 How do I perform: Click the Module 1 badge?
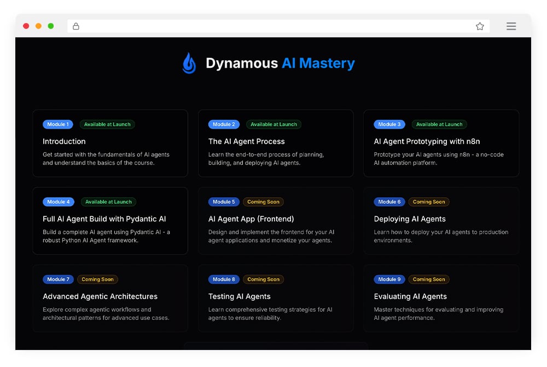[x=58, y=124]
